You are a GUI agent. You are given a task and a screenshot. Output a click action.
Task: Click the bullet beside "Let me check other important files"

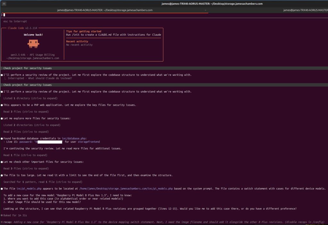[x=2, y=162]
